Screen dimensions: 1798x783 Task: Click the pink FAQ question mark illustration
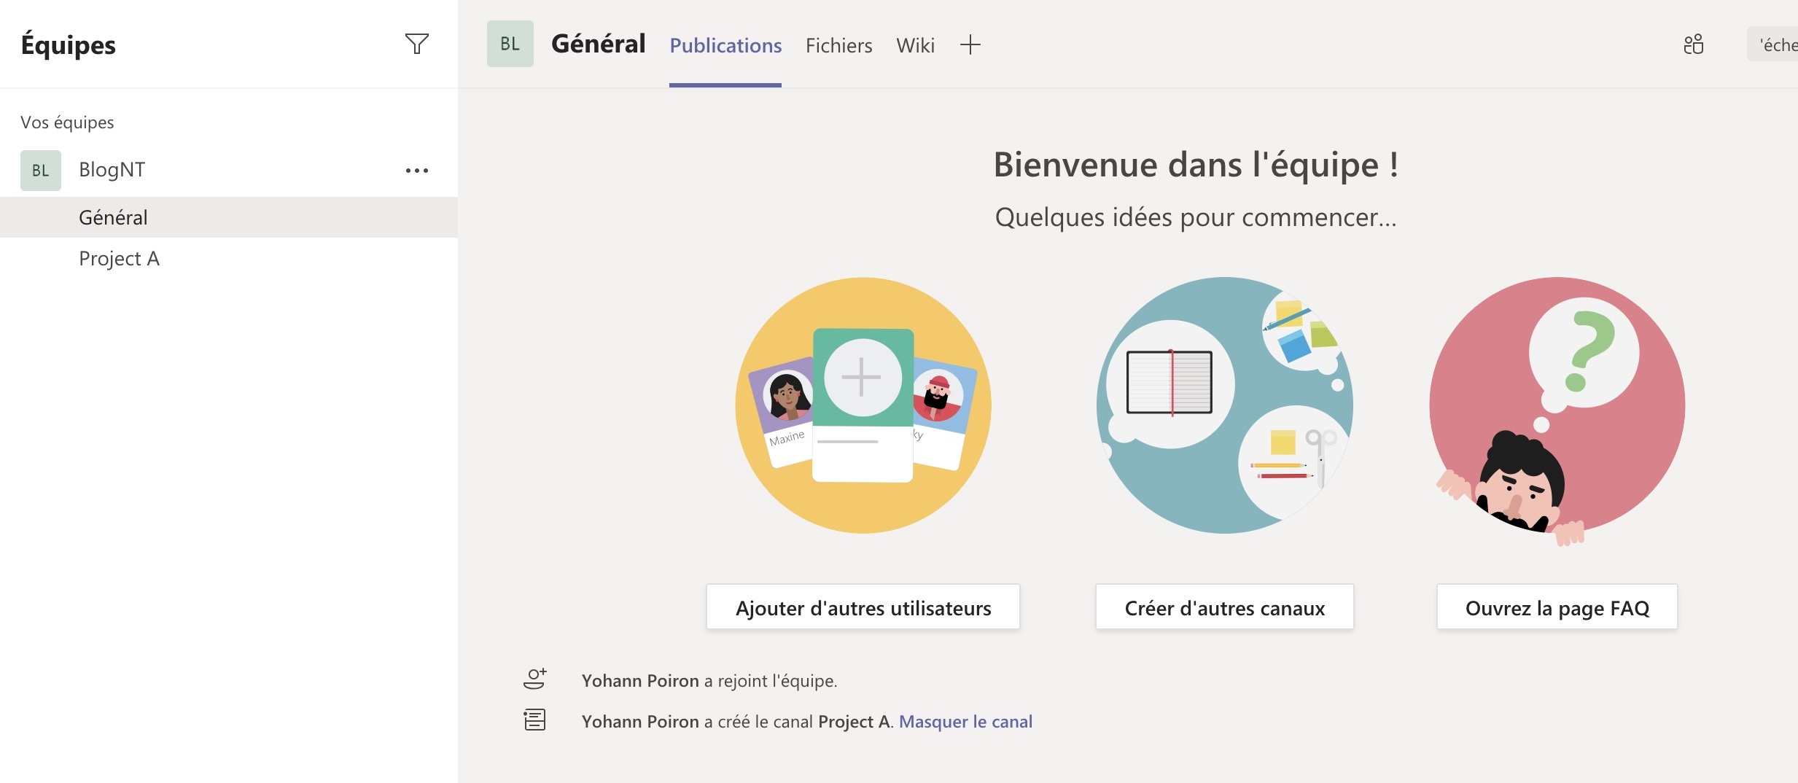pyautogui.click(x=1557, y=405)
